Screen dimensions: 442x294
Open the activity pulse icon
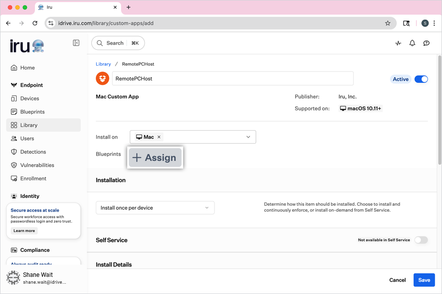coord(398,43)
